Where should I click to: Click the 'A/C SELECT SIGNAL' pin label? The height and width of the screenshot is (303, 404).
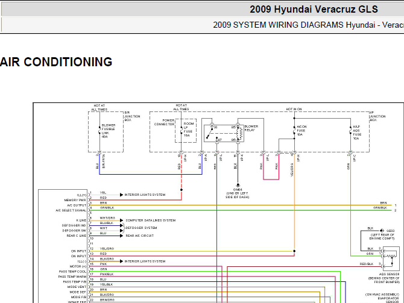pos(71,210)
